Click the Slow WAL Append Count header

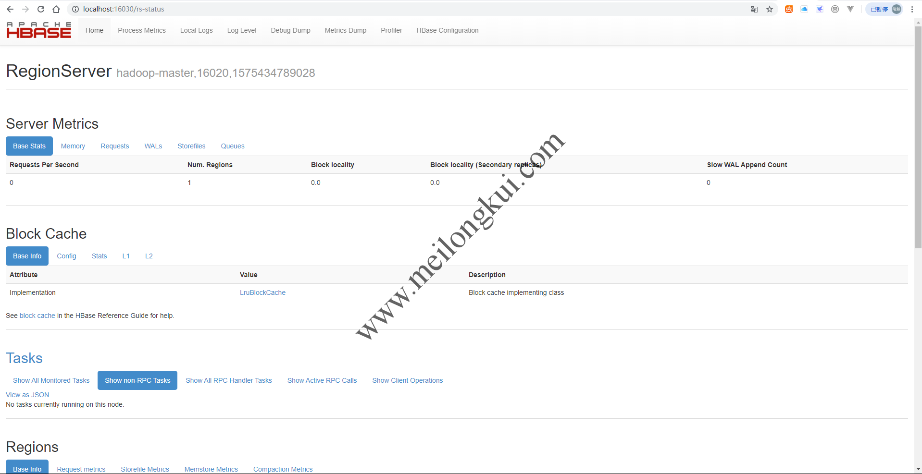747,165
